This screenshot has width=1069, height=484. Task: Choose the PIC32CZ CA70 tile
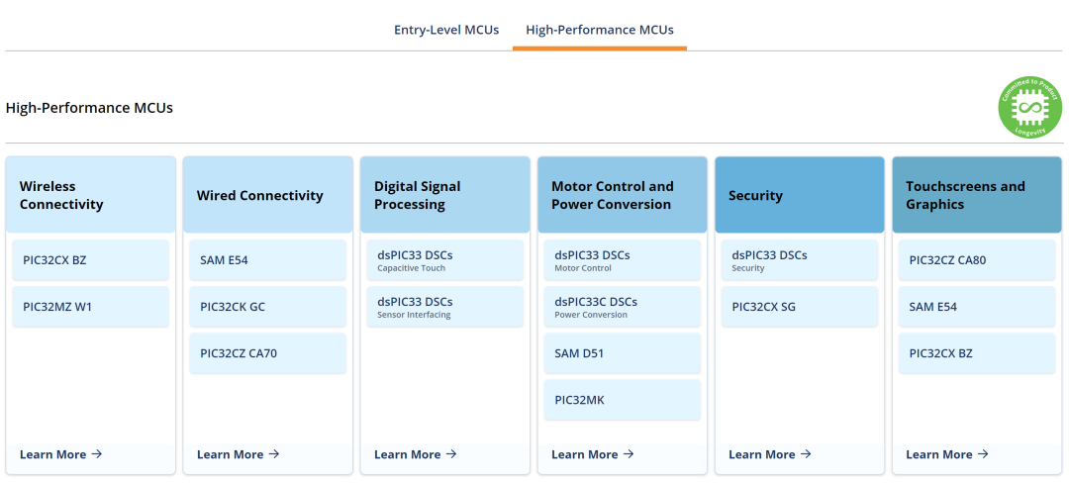tap(267, 353)
